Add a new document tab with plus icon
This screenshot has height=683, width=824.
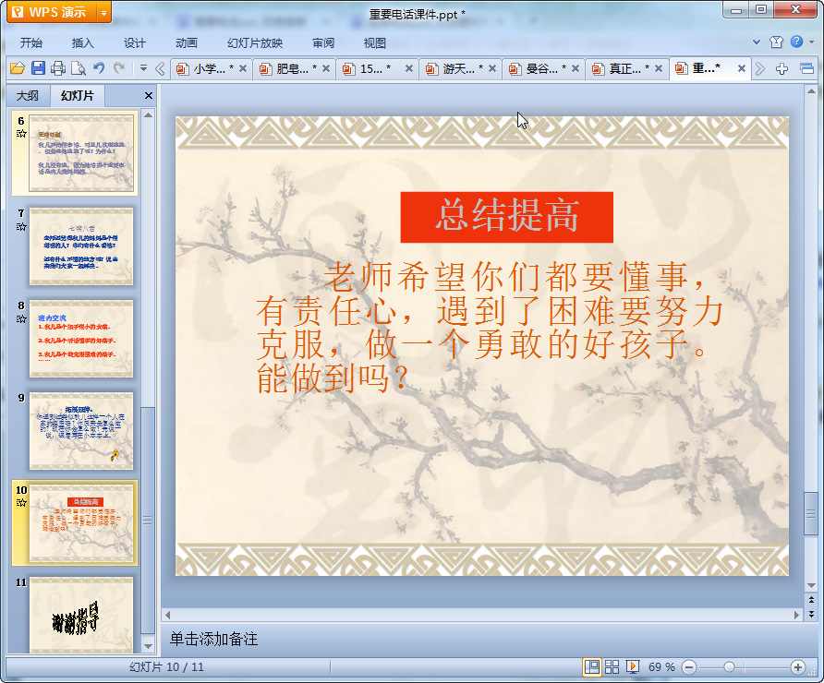pos(782,69)
